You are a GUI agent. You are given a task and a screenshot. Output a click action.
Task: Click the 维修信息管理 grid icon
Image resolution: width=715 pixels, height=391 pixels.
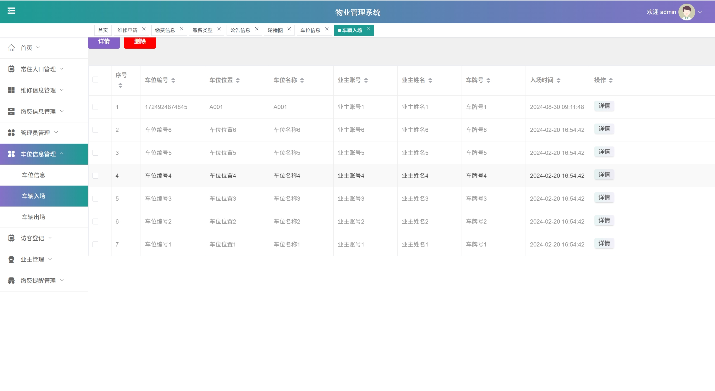tap(11, 90)
